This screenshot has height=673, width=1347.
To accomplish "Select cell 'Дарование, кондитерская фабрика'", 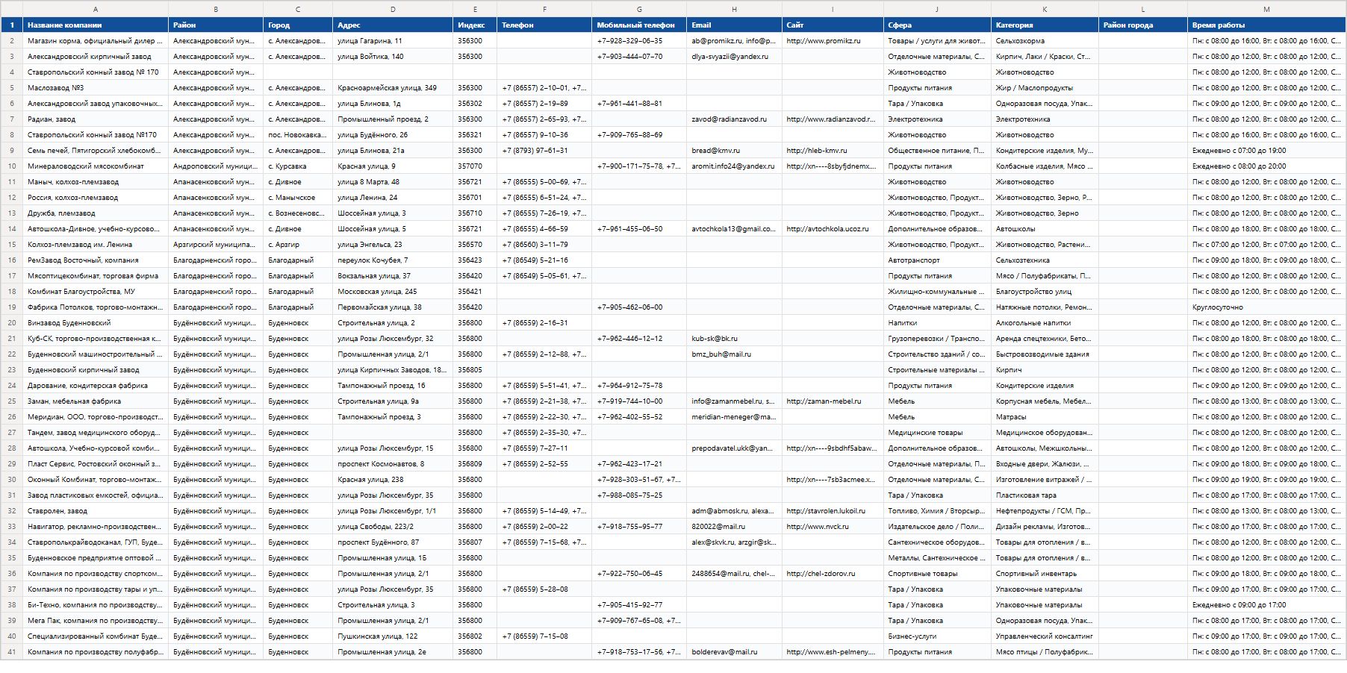I will pyautogui.click(x=96, y=386).
